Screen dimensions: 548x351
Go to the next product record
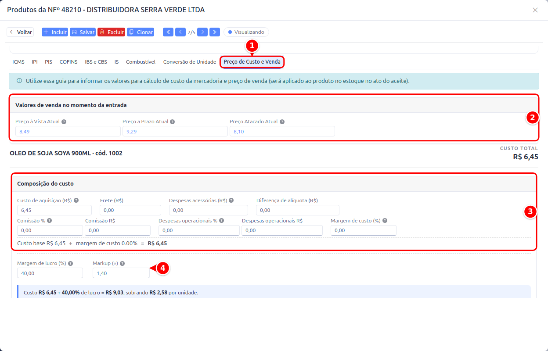[202, 32]
